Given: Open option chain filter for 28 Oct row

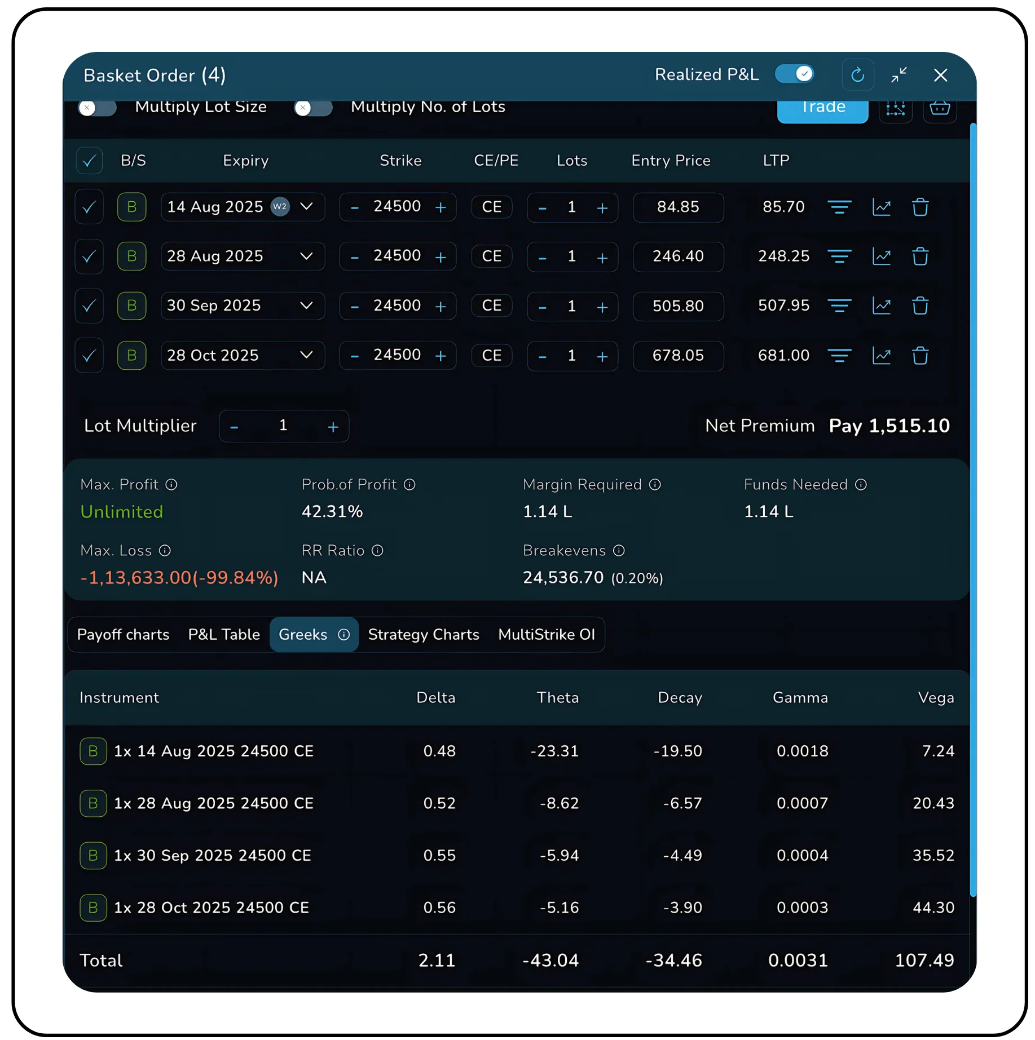Looking at the screenshot, I should (x=839, y=356).
